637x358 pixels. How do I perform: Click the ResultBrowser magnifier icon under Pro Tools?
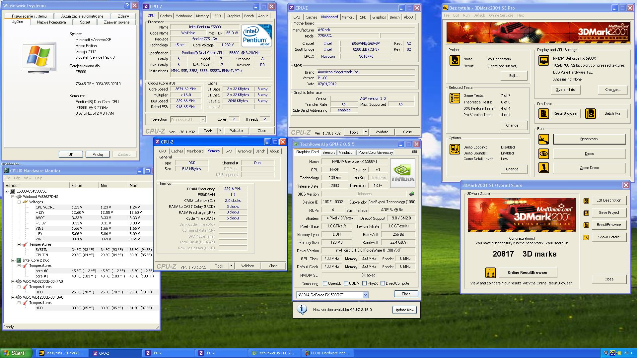[x=543, y=114]
